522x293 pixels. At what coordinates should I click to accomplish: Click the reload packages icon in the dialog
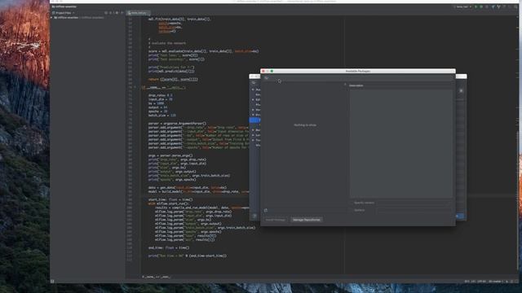tap(266, 210)
